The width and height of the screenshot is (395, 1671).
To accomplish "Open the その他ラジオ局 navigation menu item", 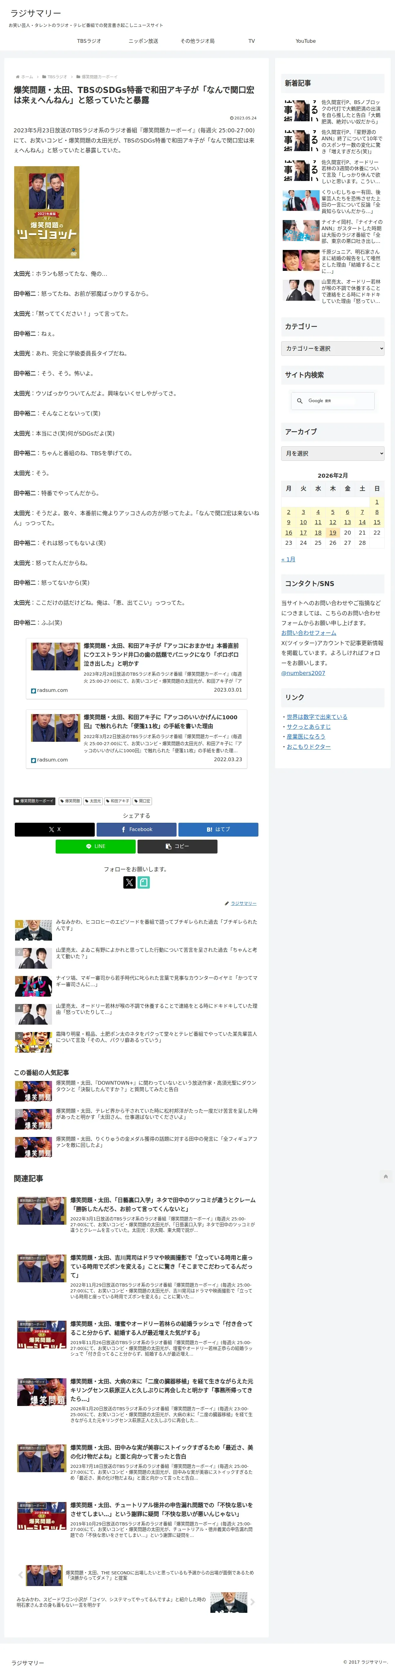I will pos(197,41).
